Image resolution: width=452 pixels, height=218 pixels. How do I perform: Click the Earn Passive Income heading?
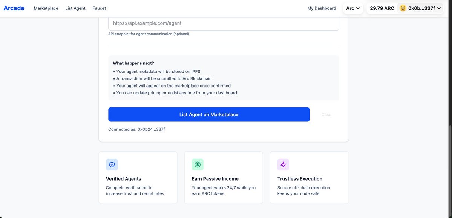click(215, 179)
